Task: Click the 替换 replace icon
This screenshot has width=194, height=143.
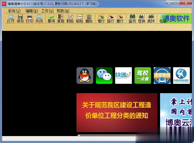Action: (142, 19)
